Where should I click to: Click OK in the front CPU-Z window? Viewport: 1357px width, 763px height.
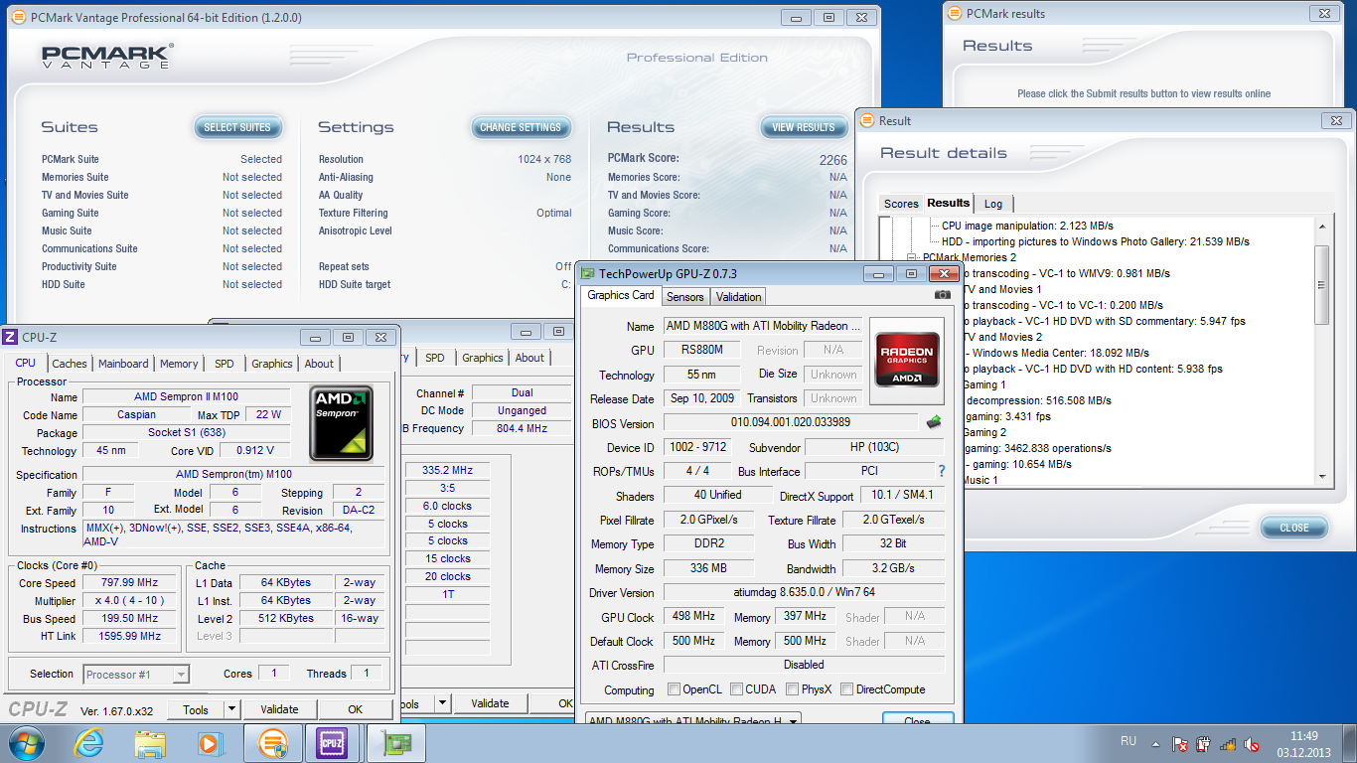[x=355, y=709]
